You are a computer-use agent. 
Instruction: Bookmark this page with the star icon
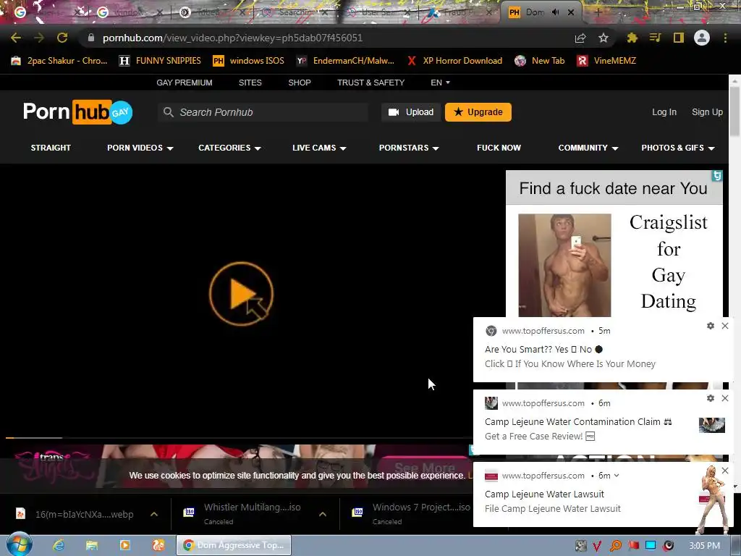point(603,38)
